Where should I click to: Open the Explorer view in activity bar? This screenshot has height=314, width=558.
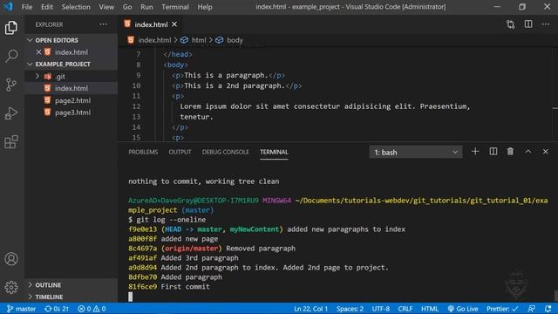(11, 28)
